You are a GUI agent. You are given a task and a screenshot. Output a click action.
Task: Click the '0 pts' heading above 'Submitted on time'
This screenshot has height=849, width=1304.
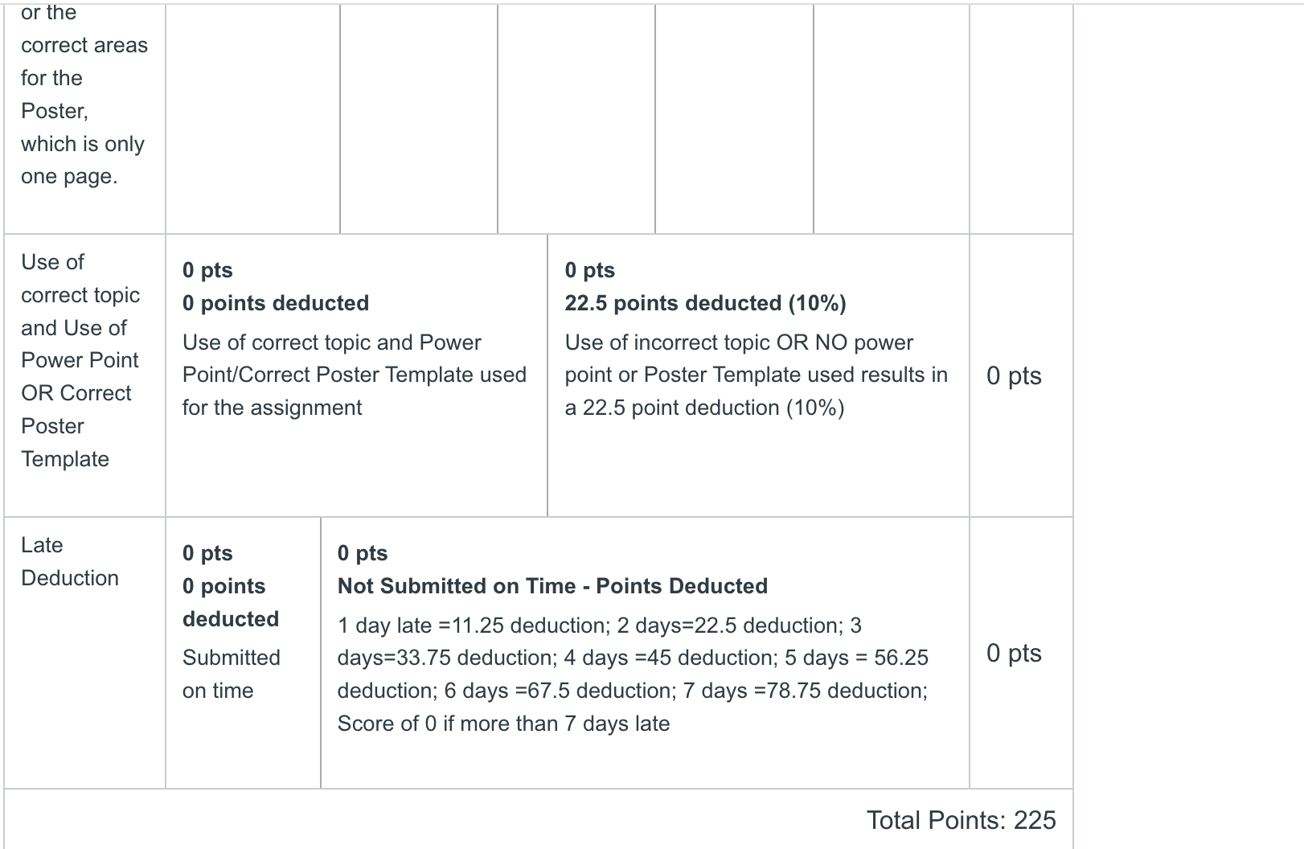[x=207, y=553]
